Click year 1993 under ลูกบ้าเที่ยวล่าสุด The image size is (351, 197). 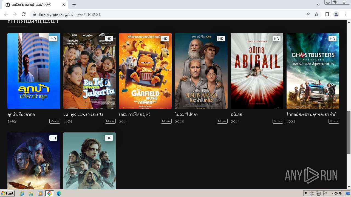pos(12,121)
